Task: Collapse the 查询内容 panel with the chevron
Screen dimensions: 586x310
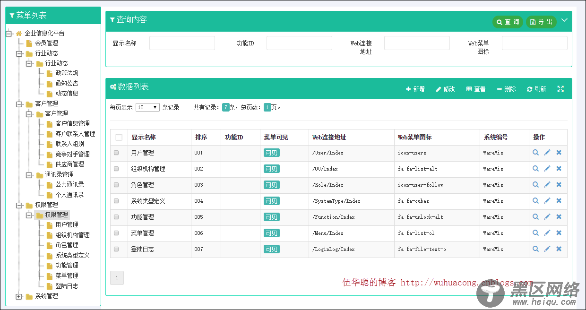Action: [564, 20]
